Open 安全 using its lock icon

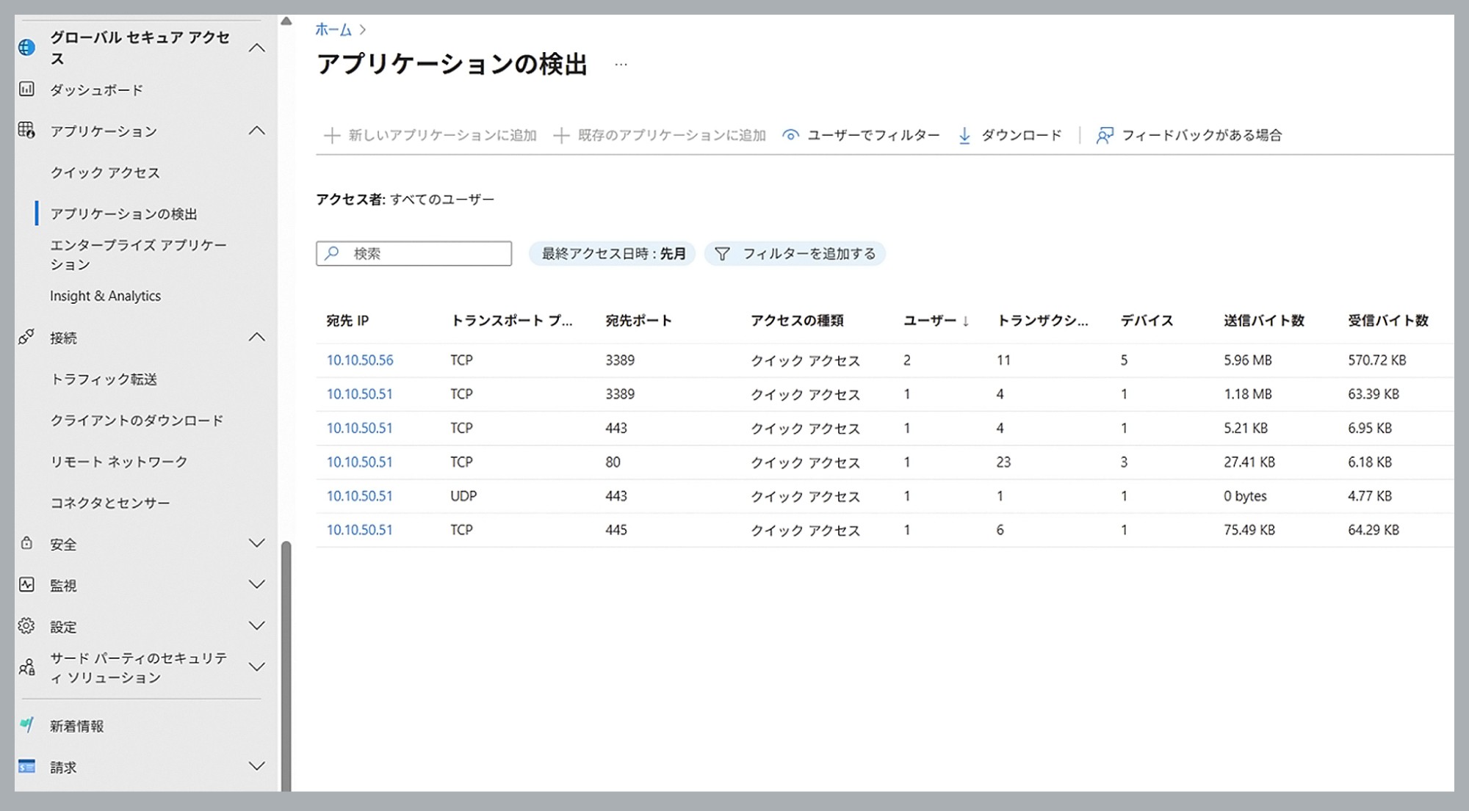[26, 544]
